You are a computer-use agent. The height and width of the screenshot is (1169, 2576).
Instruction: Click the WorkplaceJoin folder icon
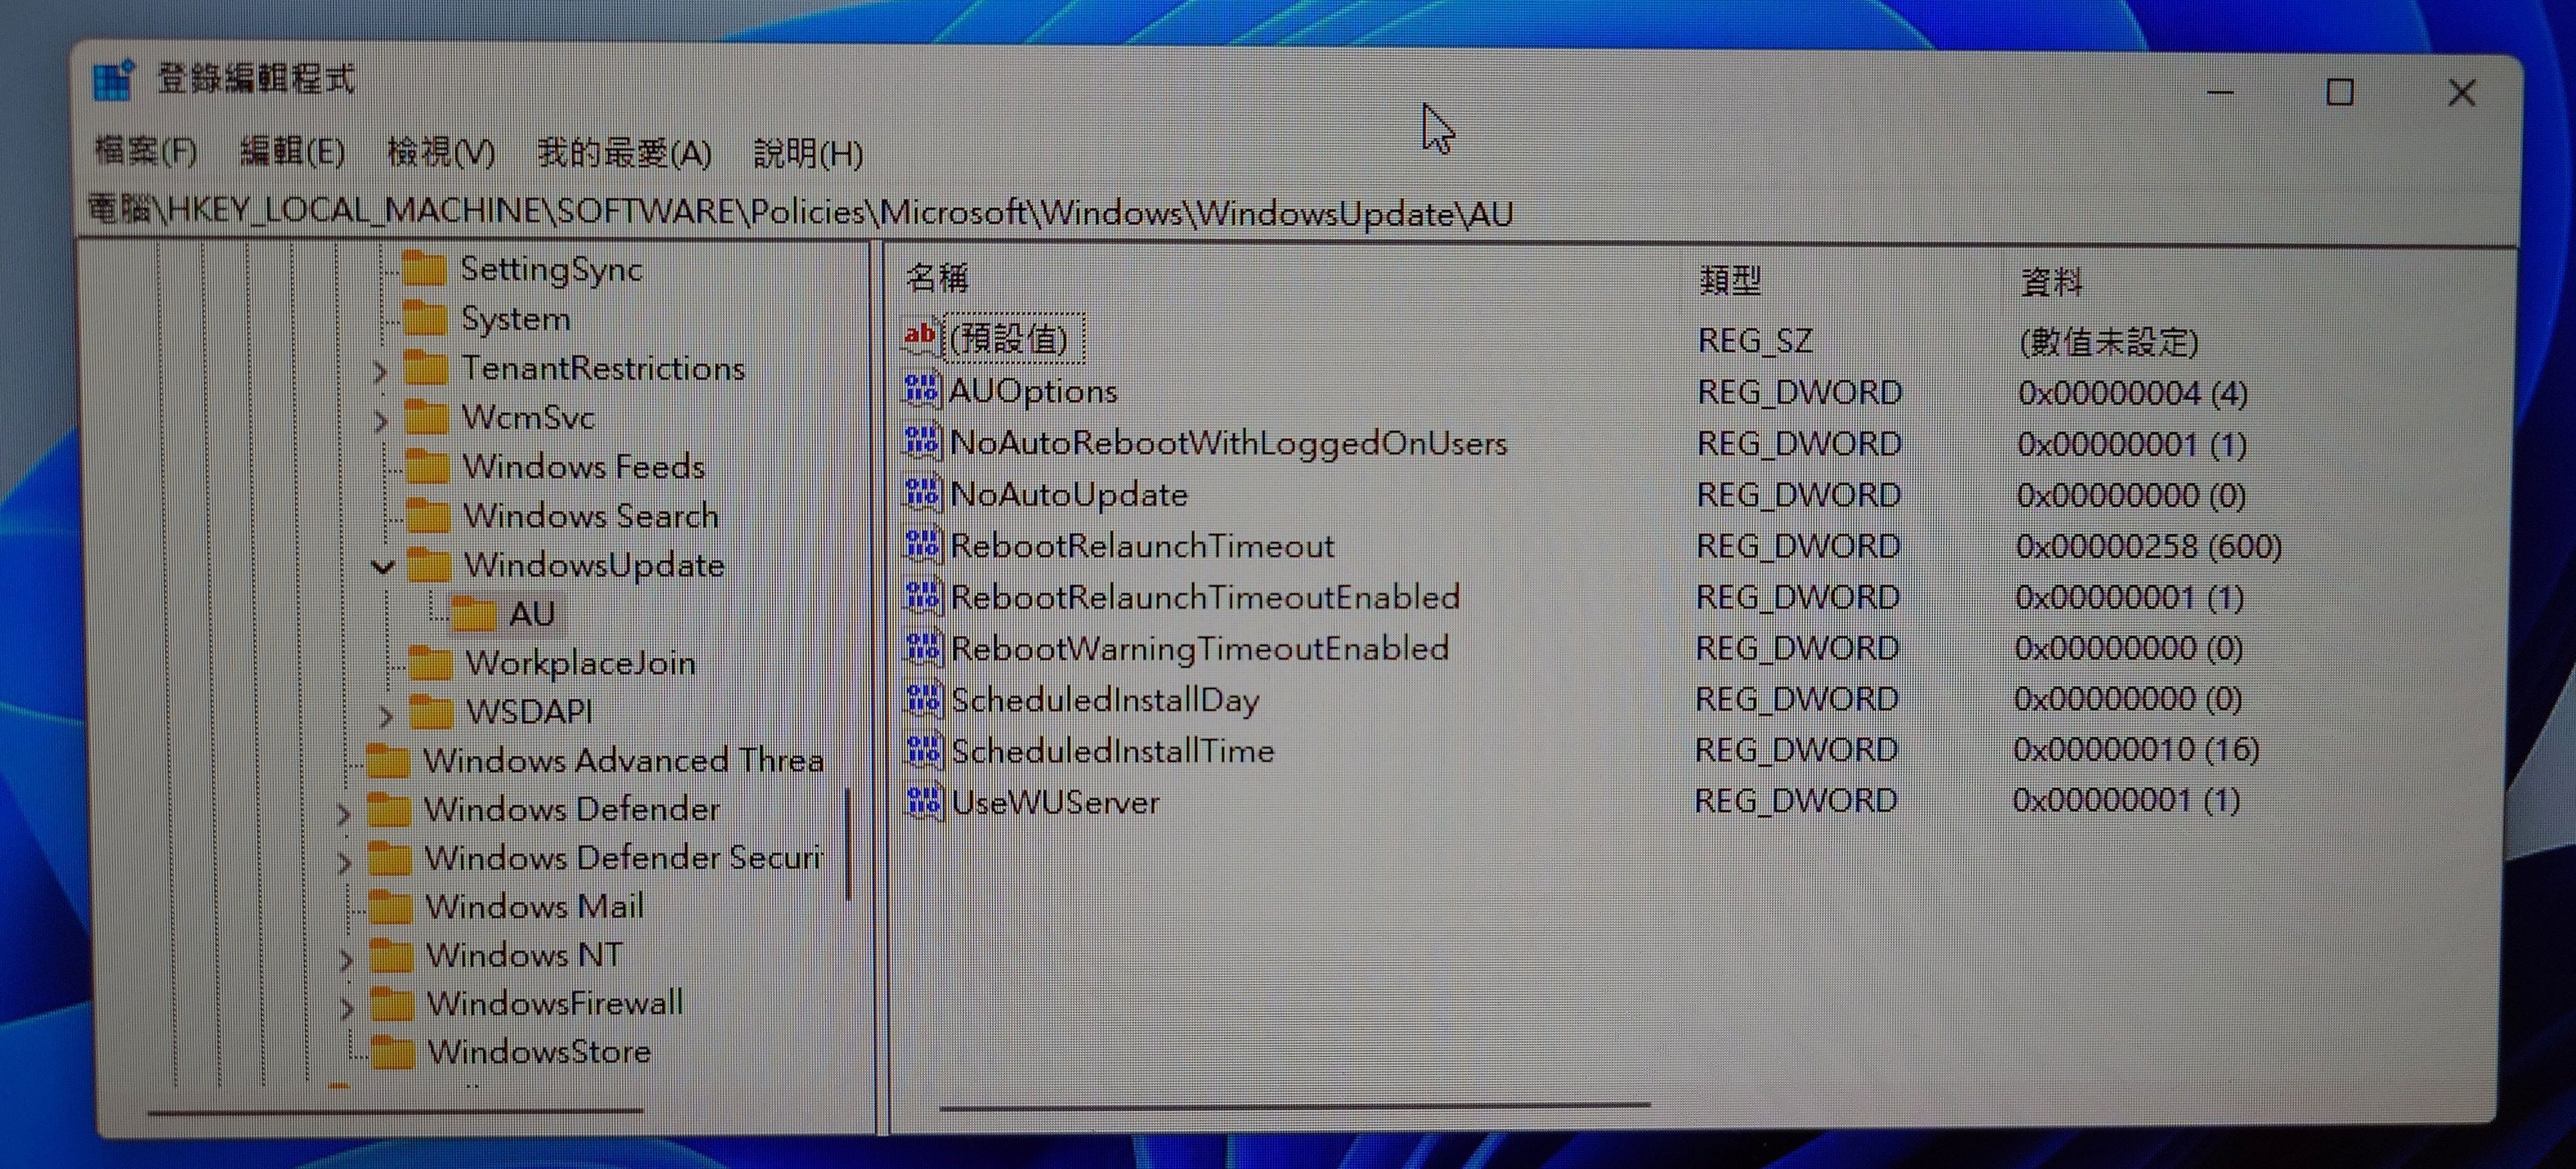pyautogui.click(x=431, y=663)
